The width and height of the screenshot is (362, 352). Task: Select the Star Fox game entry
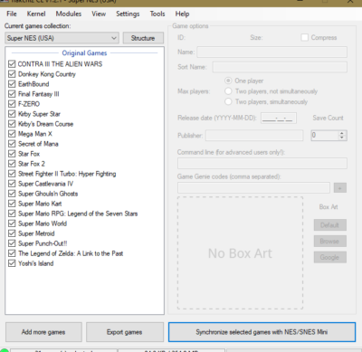click(29, 154)
